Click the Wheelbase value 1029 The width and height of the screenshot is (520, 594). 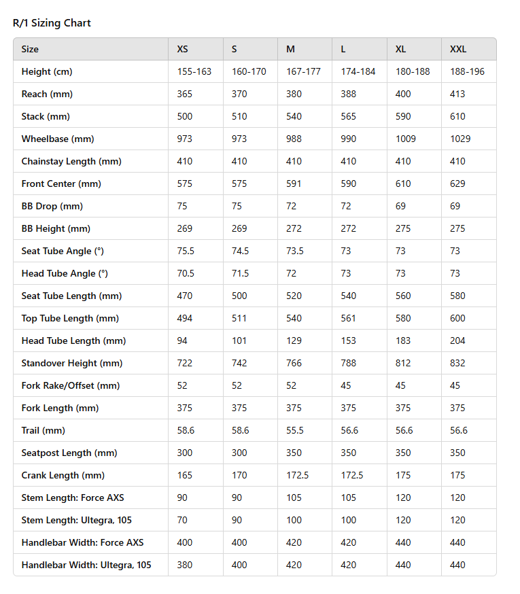[x=460, y=139]
